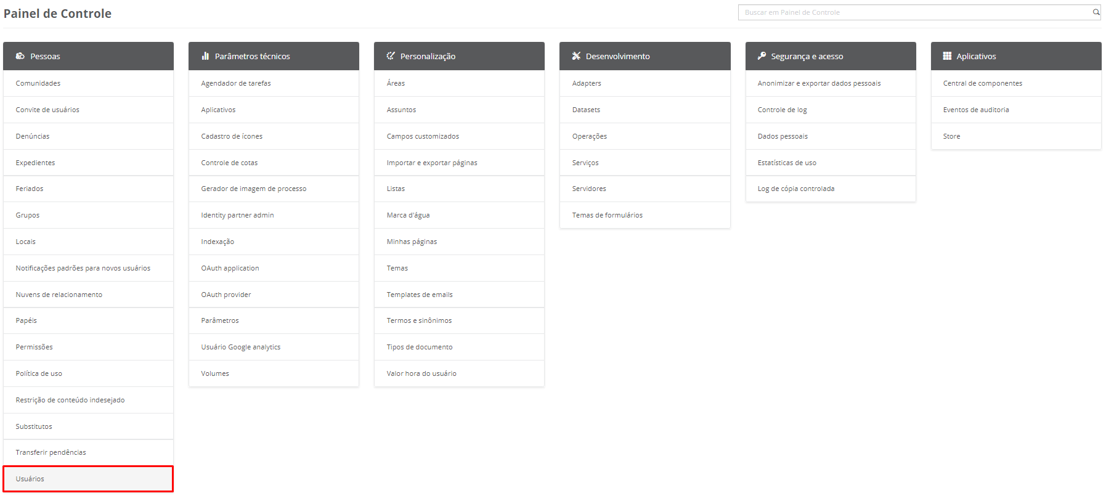Select Temas de formulários
The image size is (1106, 501).
click(607, 215)
